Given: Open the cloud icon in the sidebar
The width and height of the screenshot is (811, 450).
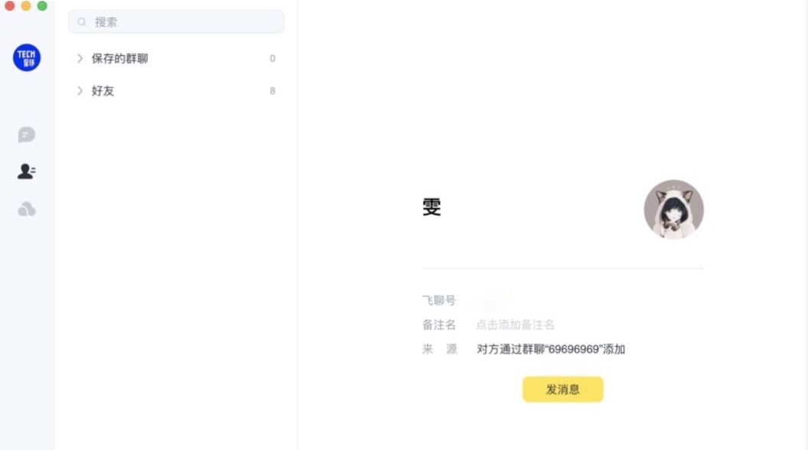Looking at the screenshot, I should 27,209.
